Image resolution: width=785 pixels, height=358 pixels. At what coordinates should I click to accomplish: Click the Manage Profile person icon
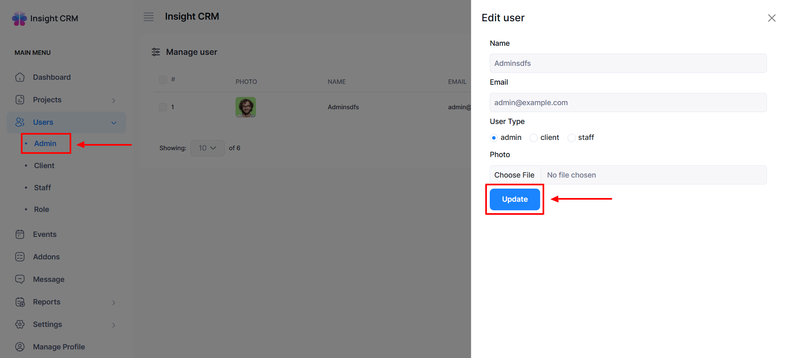click(20, 347)
